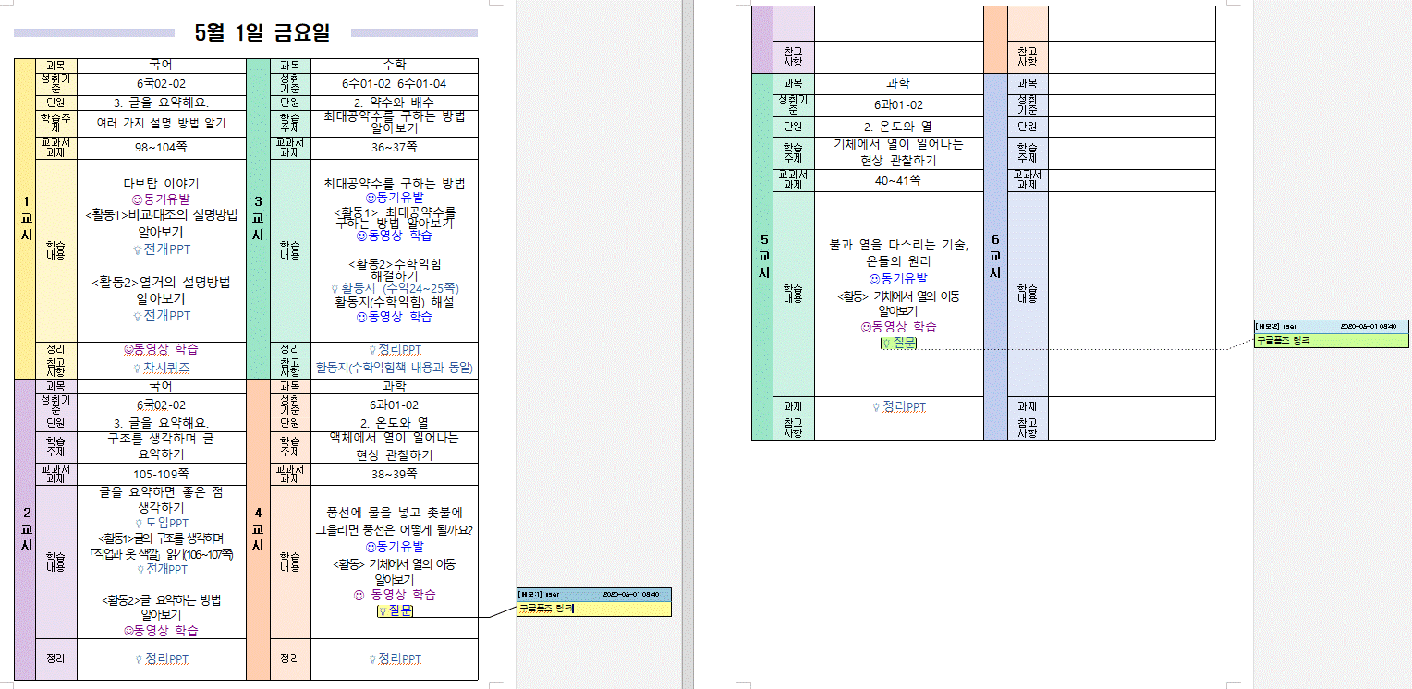Click the 과학 subject cell in period 5
Image resolution: width=1412 pixels, height=689 pixels.
(899, 84)
